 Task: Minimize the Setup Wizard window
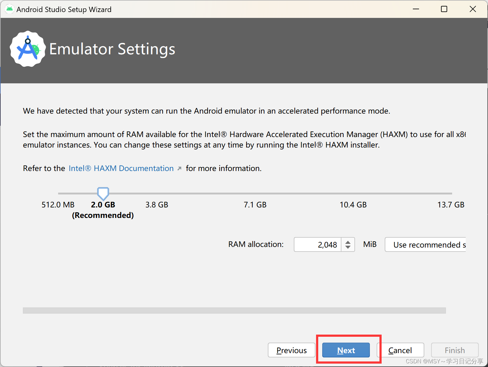416,9
